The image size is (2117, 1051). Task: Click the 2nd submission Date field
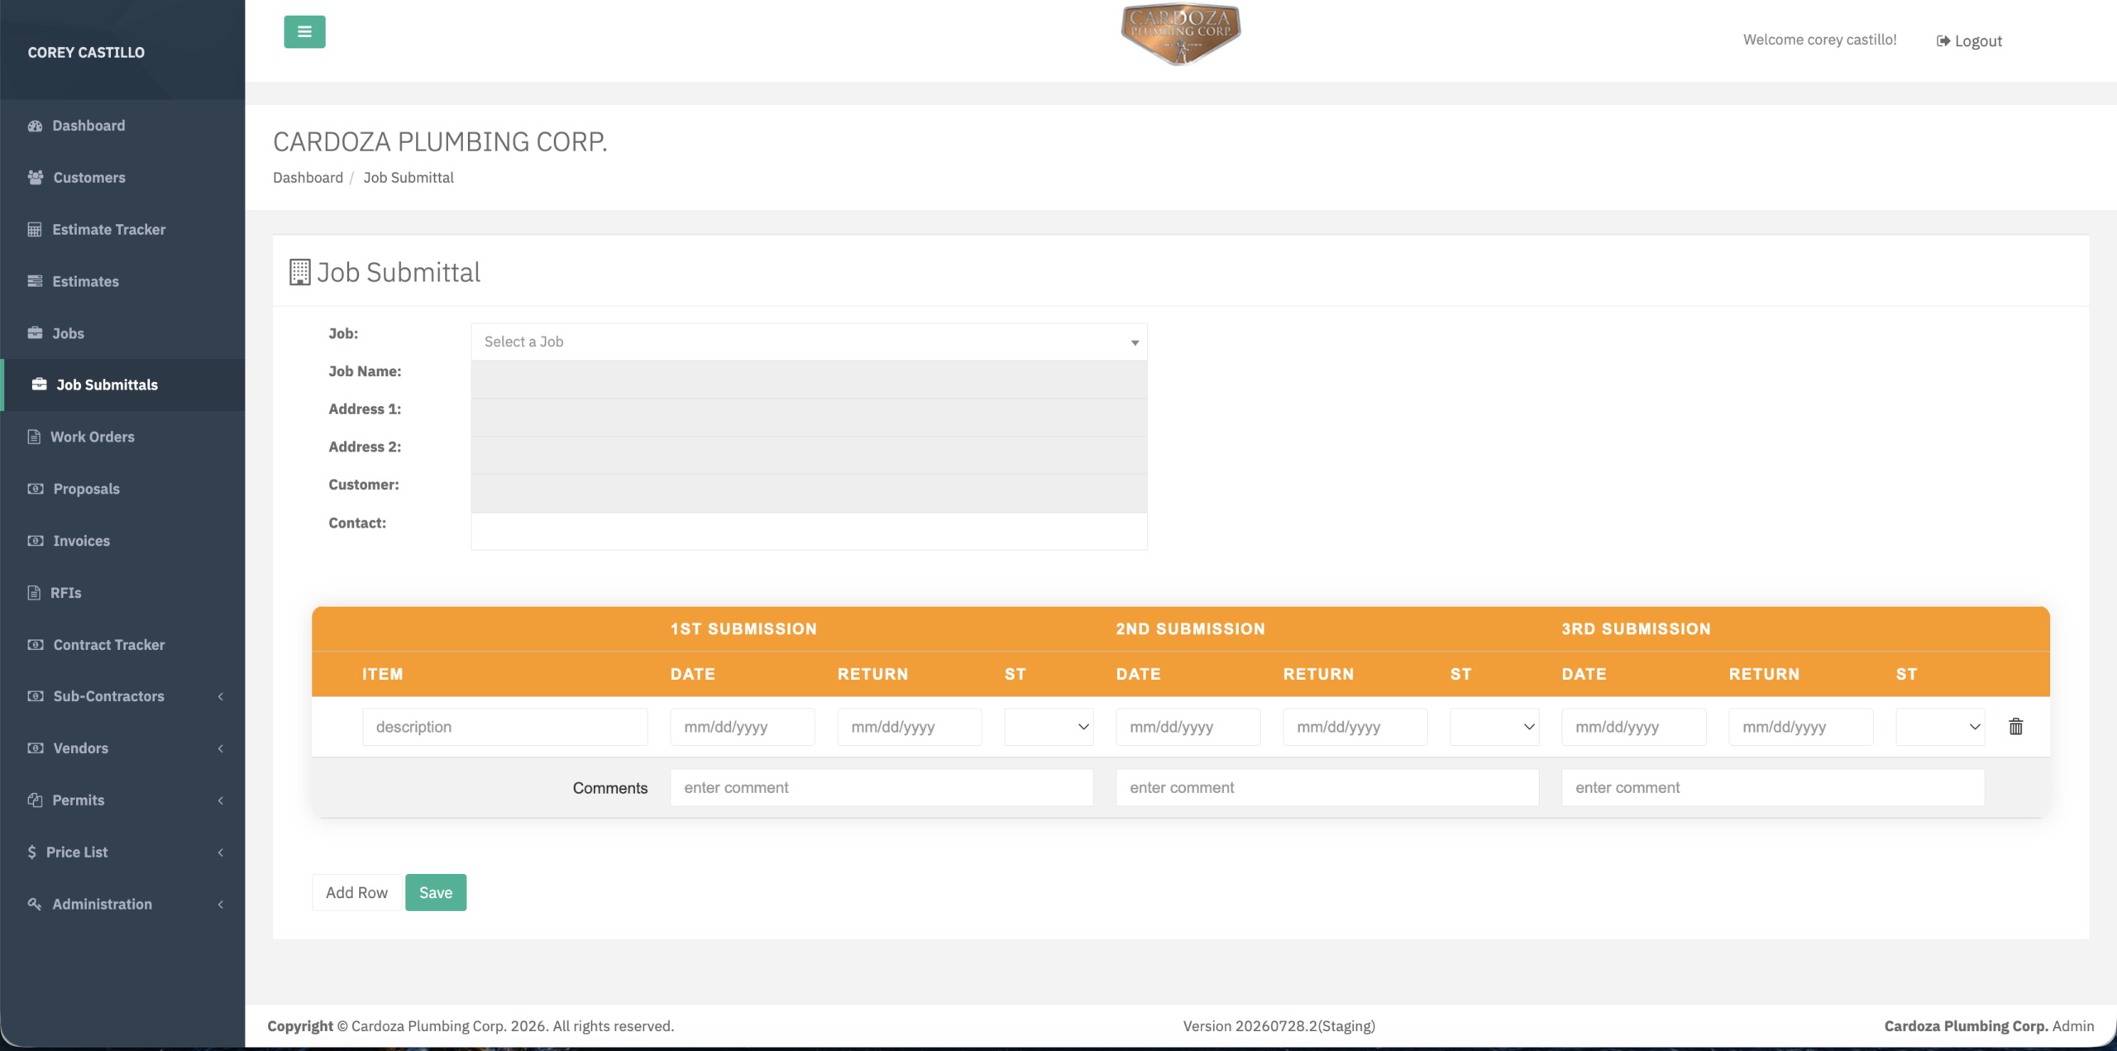1188,727
